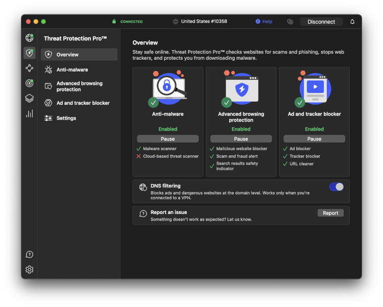Click the Scam and fraud alert item

click(233, 156)
